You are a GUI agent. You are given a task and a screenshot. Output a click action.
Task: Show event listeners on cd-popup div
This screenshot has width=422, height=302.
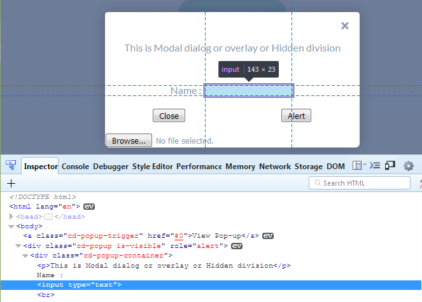237,246
